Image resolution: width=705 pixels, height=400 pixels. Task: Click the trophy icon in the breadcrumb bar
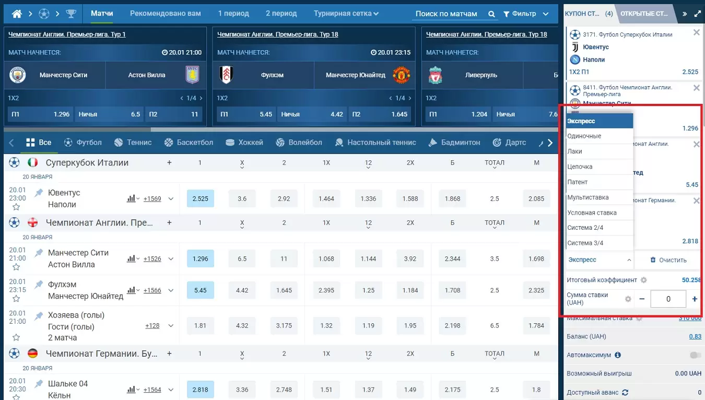[72, 13]
